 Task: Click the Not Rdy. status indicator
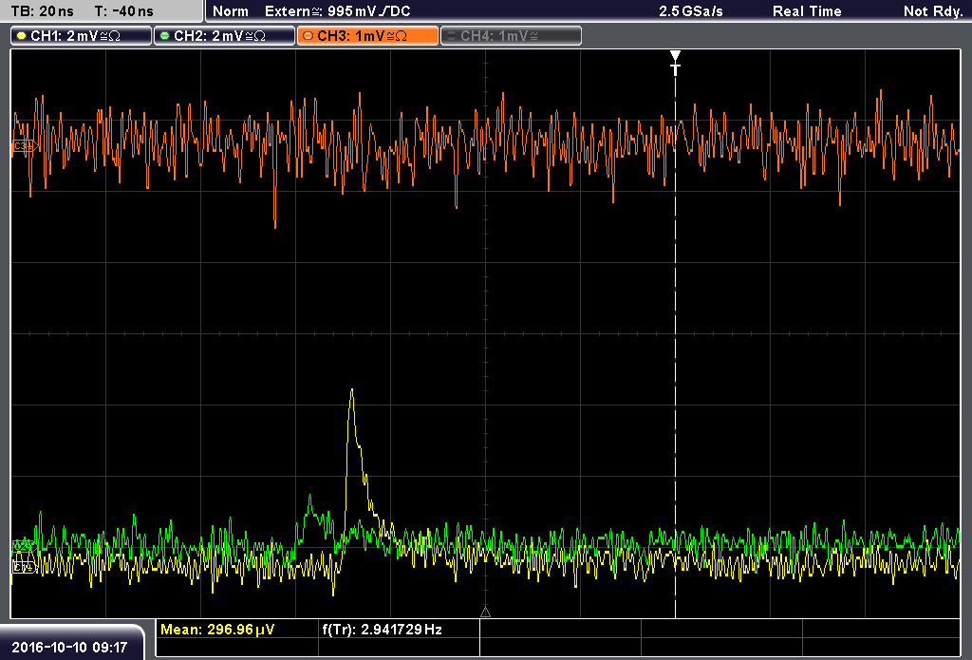[x=932, y=11]
